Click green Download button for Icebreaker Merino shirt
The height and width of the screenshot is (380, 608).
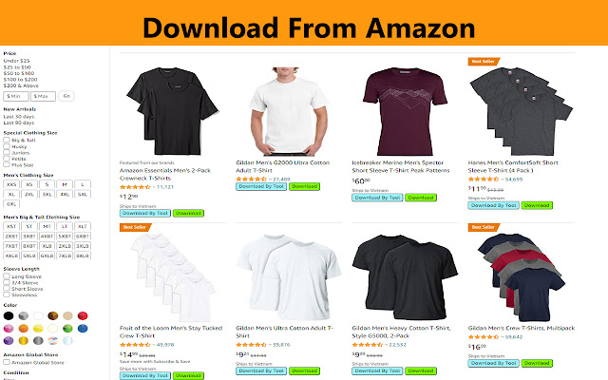pos(421,198)
